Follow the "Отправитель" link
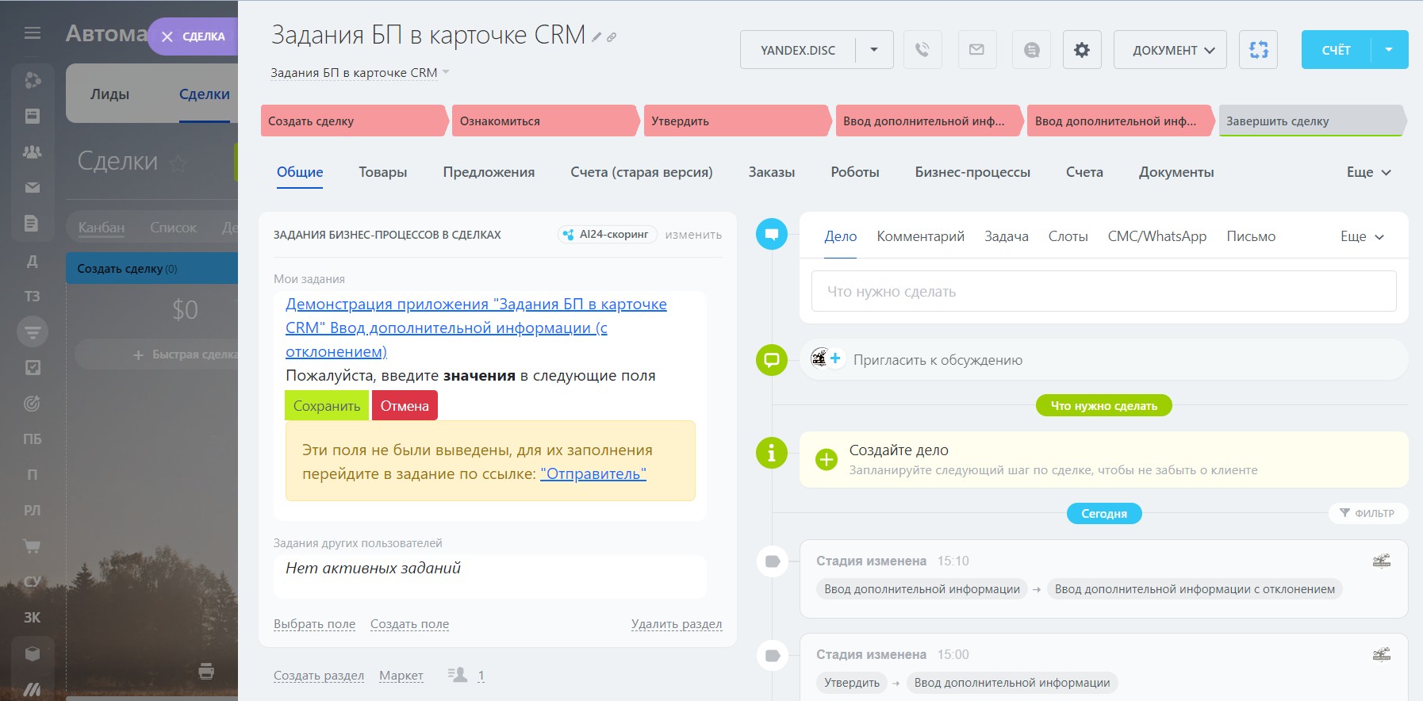The height and width of the screenshot is (701, 1423). [x=593, y=474]
